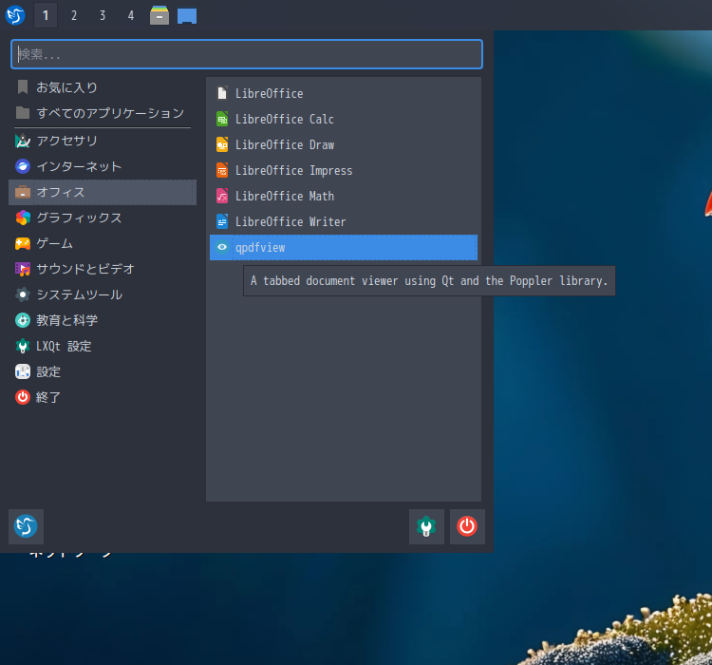Click the pink Math formula icon
Viewport: 712px width, 665px height.
(x=222, y=196)
